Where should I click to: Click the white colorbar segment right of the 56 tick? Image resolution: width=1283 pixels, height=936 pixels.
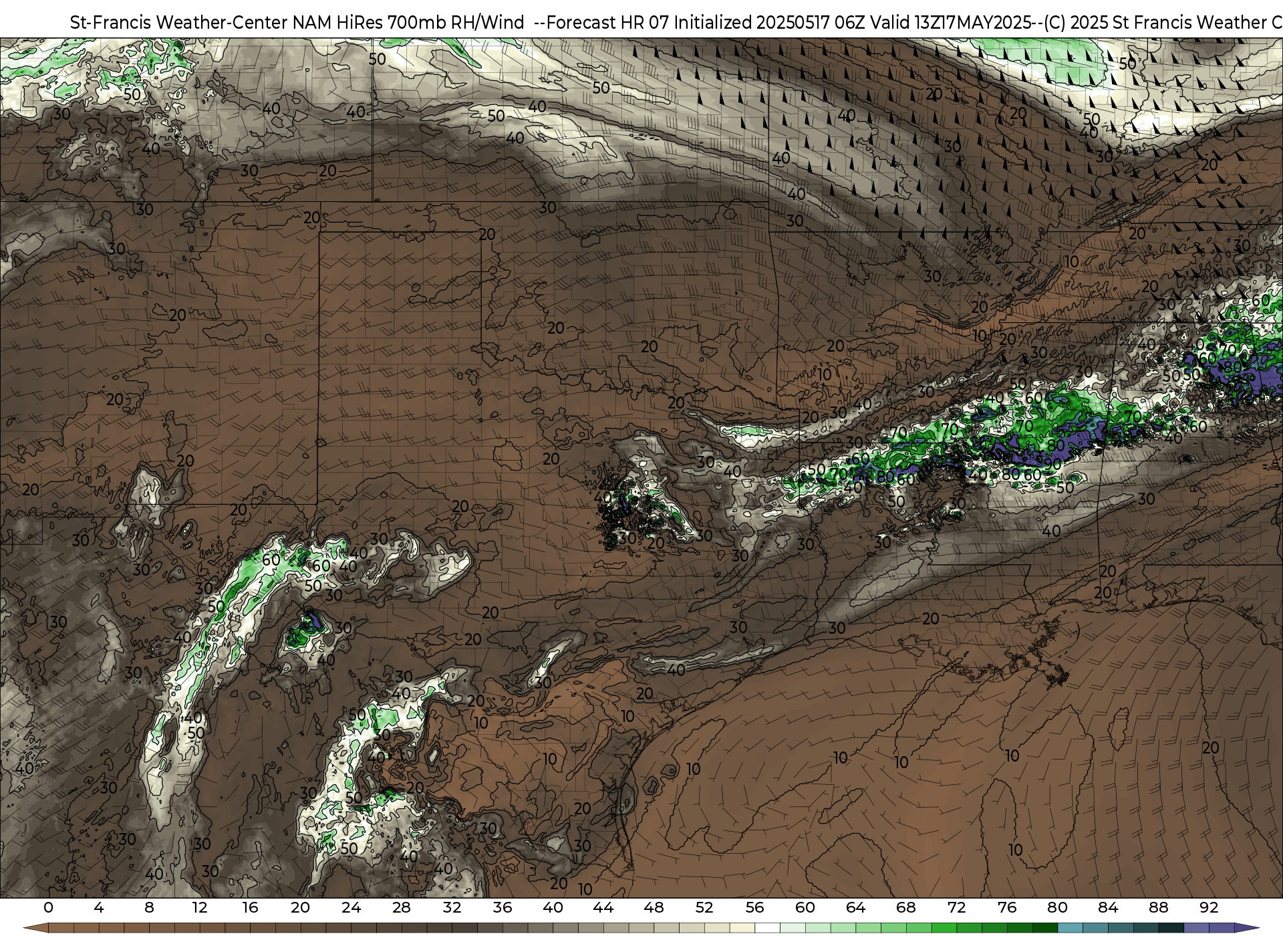(767, 928)
